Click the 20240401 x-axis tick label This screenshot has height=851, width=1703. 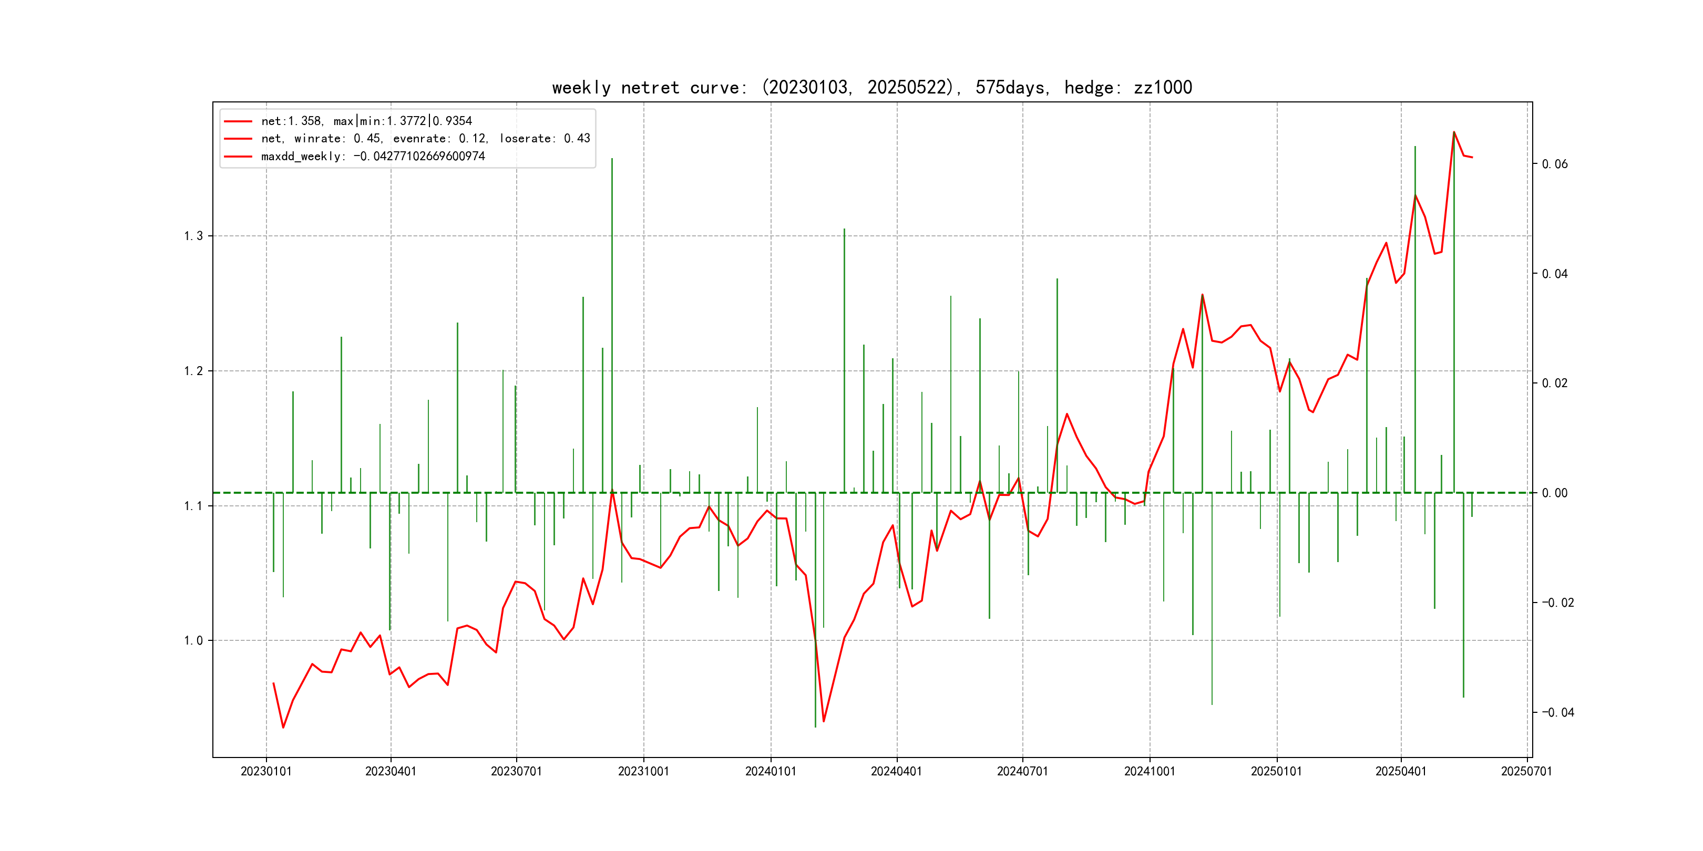click(x=897, y=771)
